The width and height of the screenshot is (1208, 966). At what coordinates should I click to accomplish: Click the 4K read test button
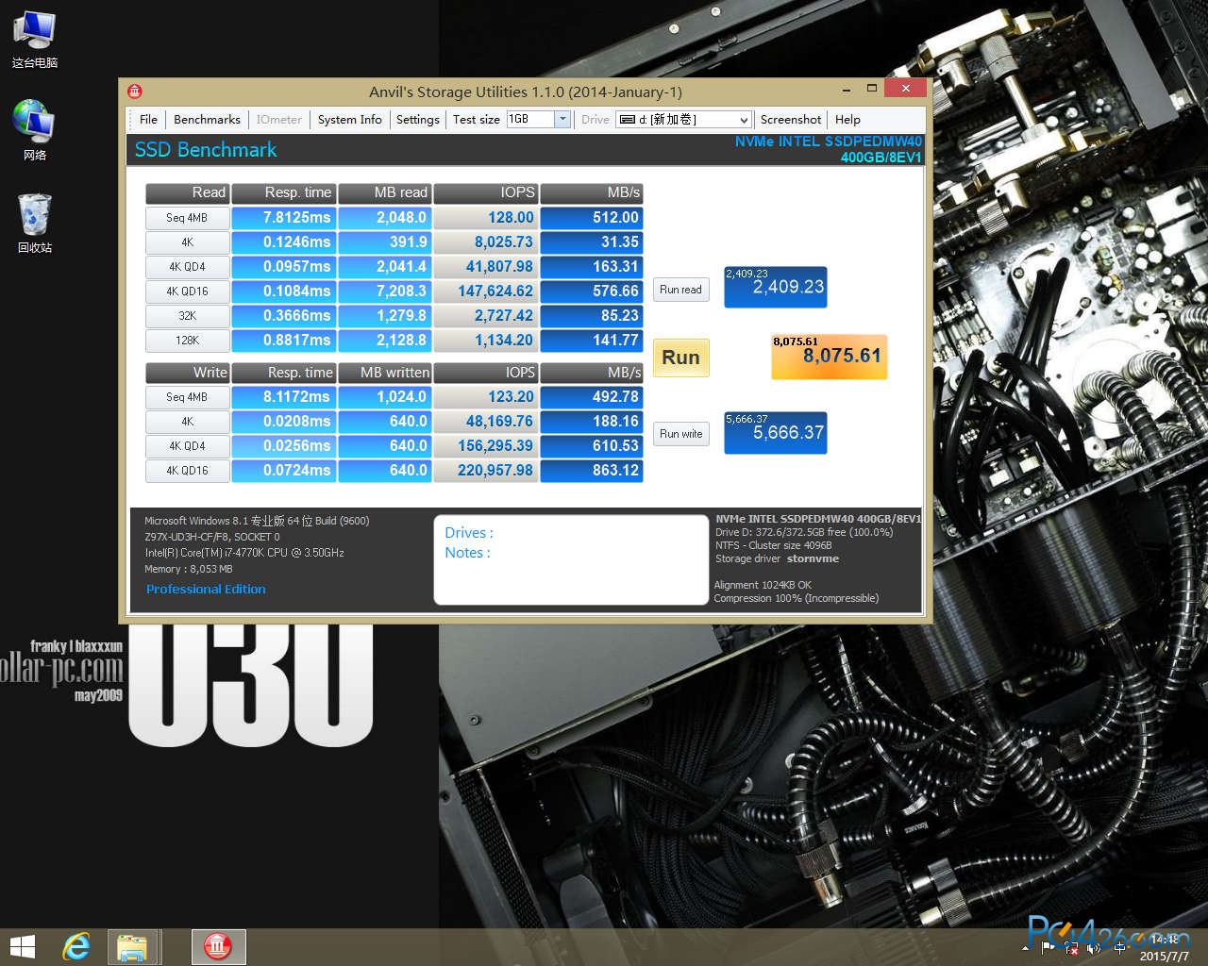(187, 242)
